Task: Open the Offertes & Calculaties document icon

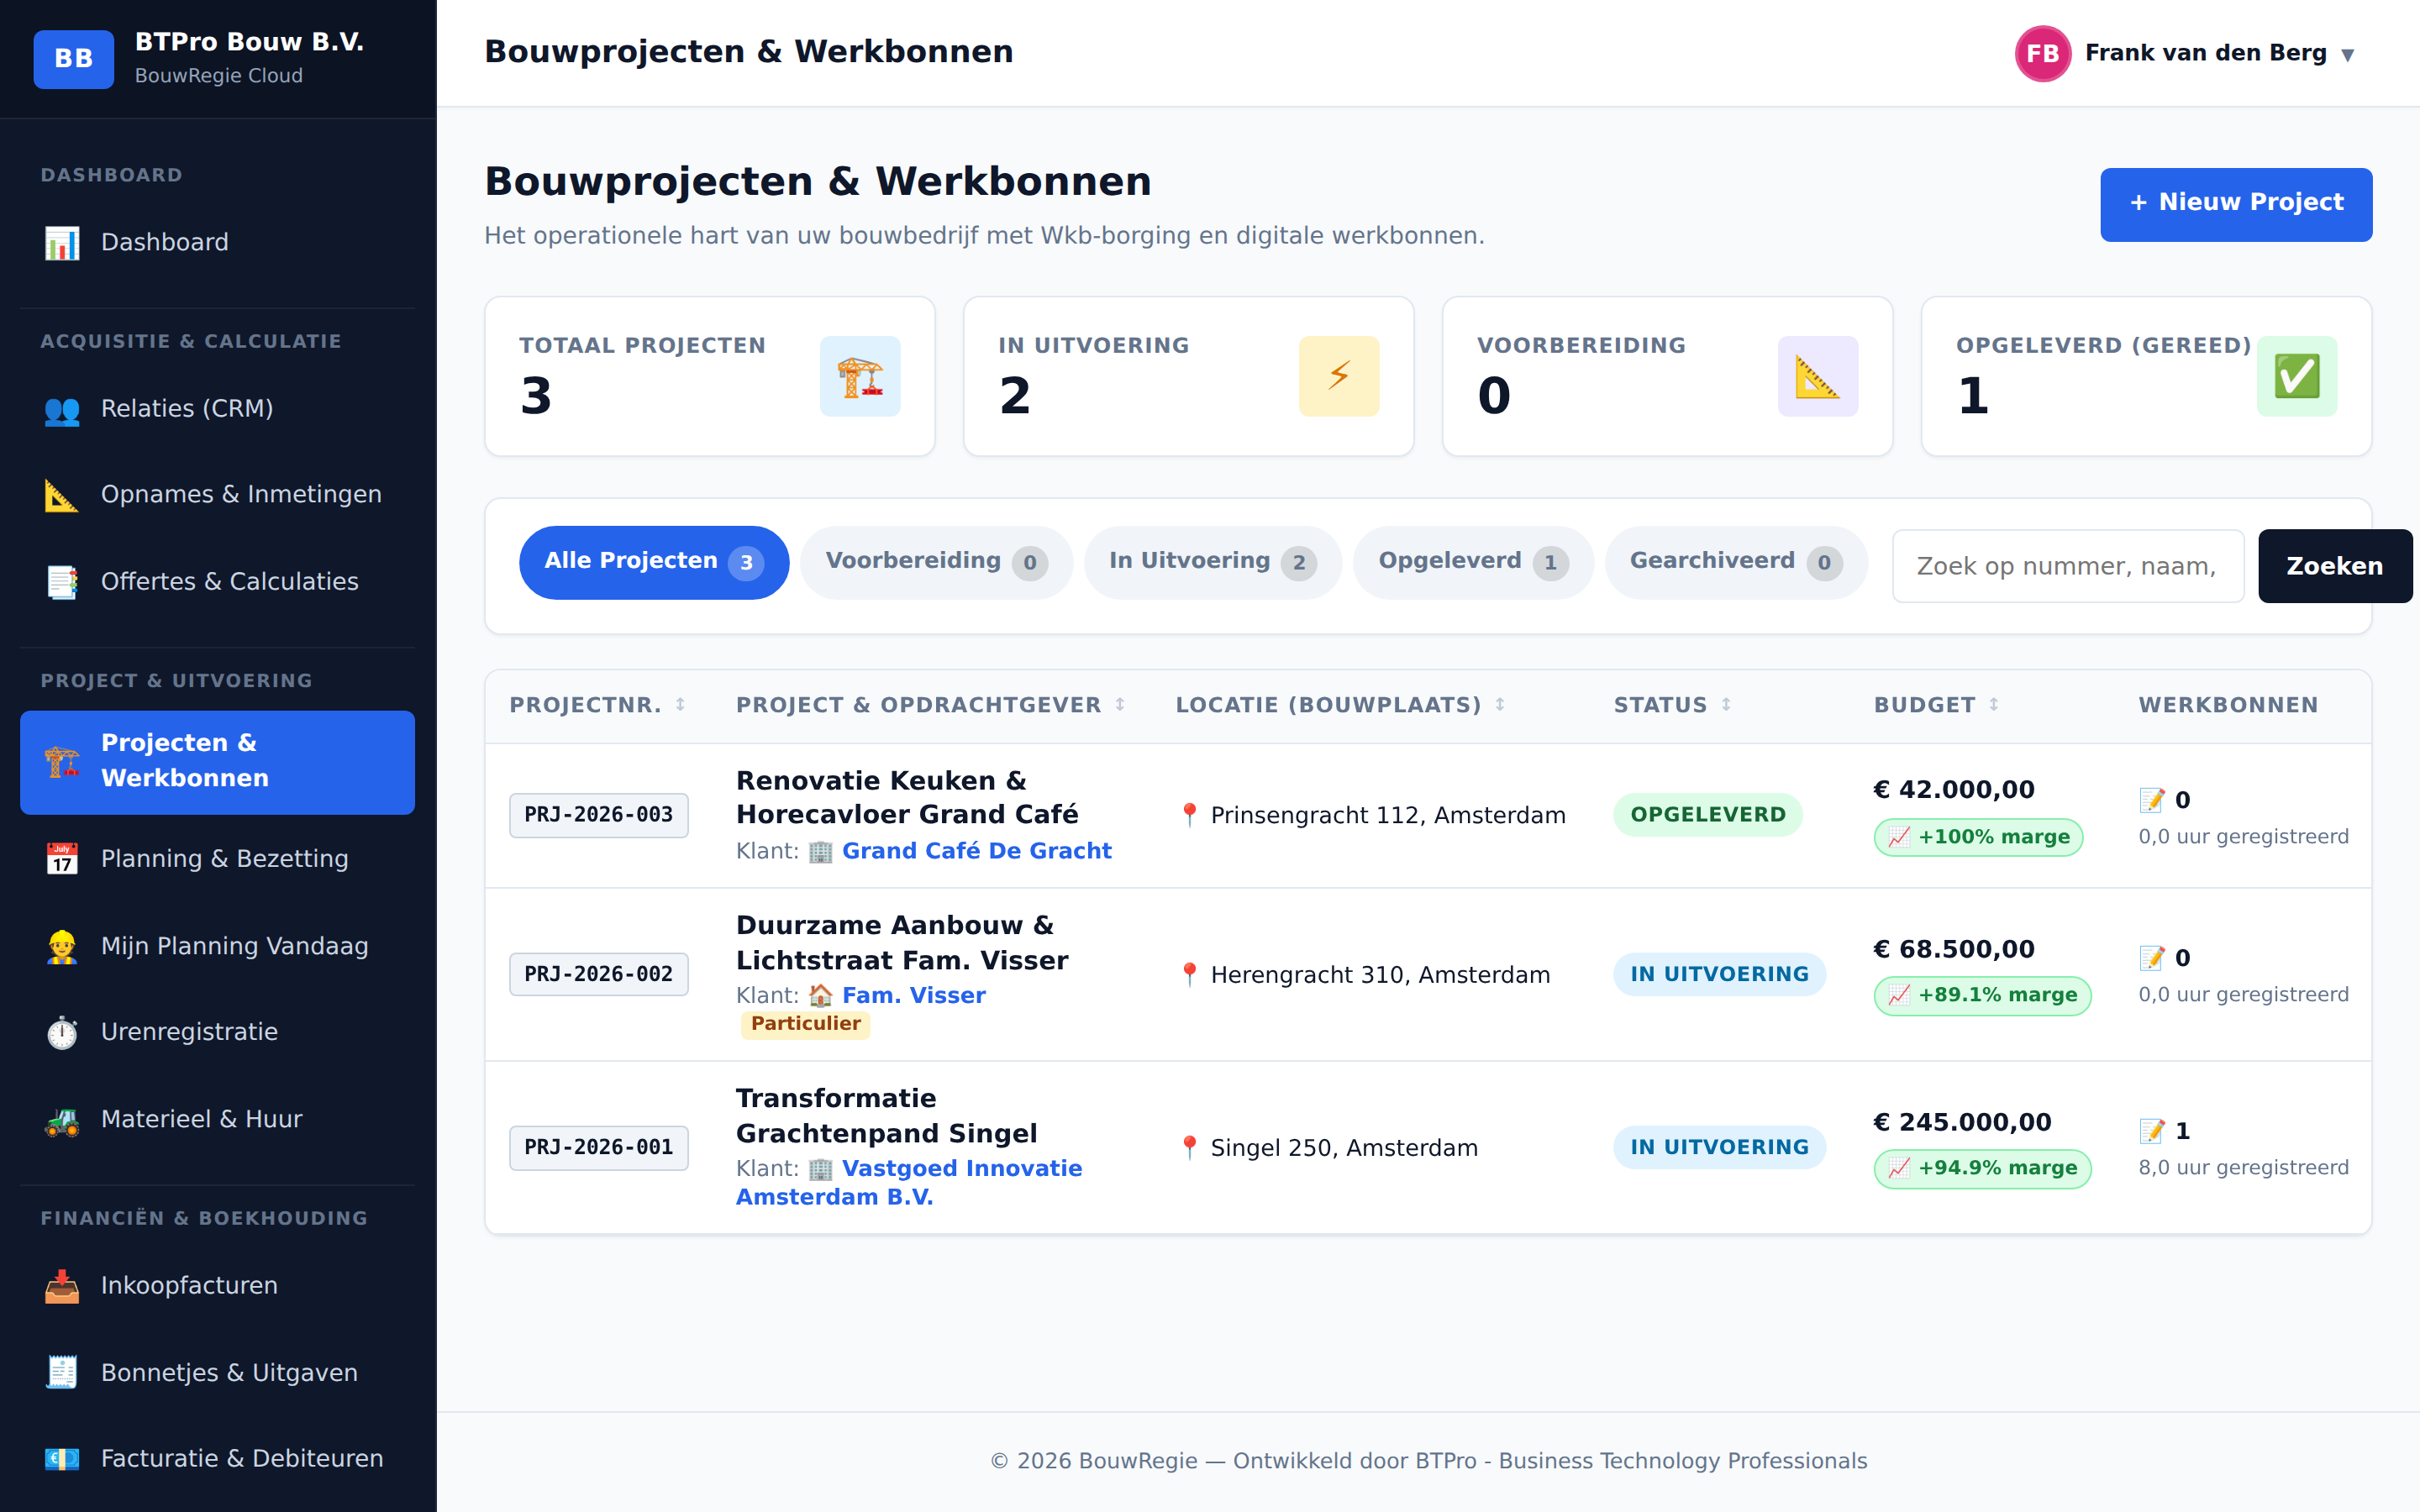Action: pyautogui.click(x=62, y=582)
